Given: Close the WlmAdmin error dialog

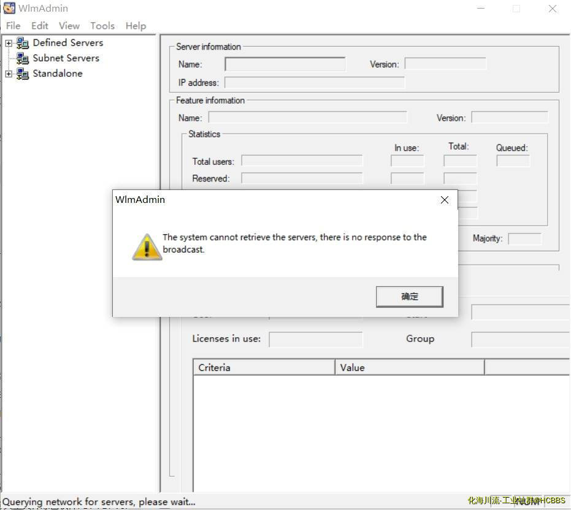Looking at the screenshot, I should pos(445,200).
